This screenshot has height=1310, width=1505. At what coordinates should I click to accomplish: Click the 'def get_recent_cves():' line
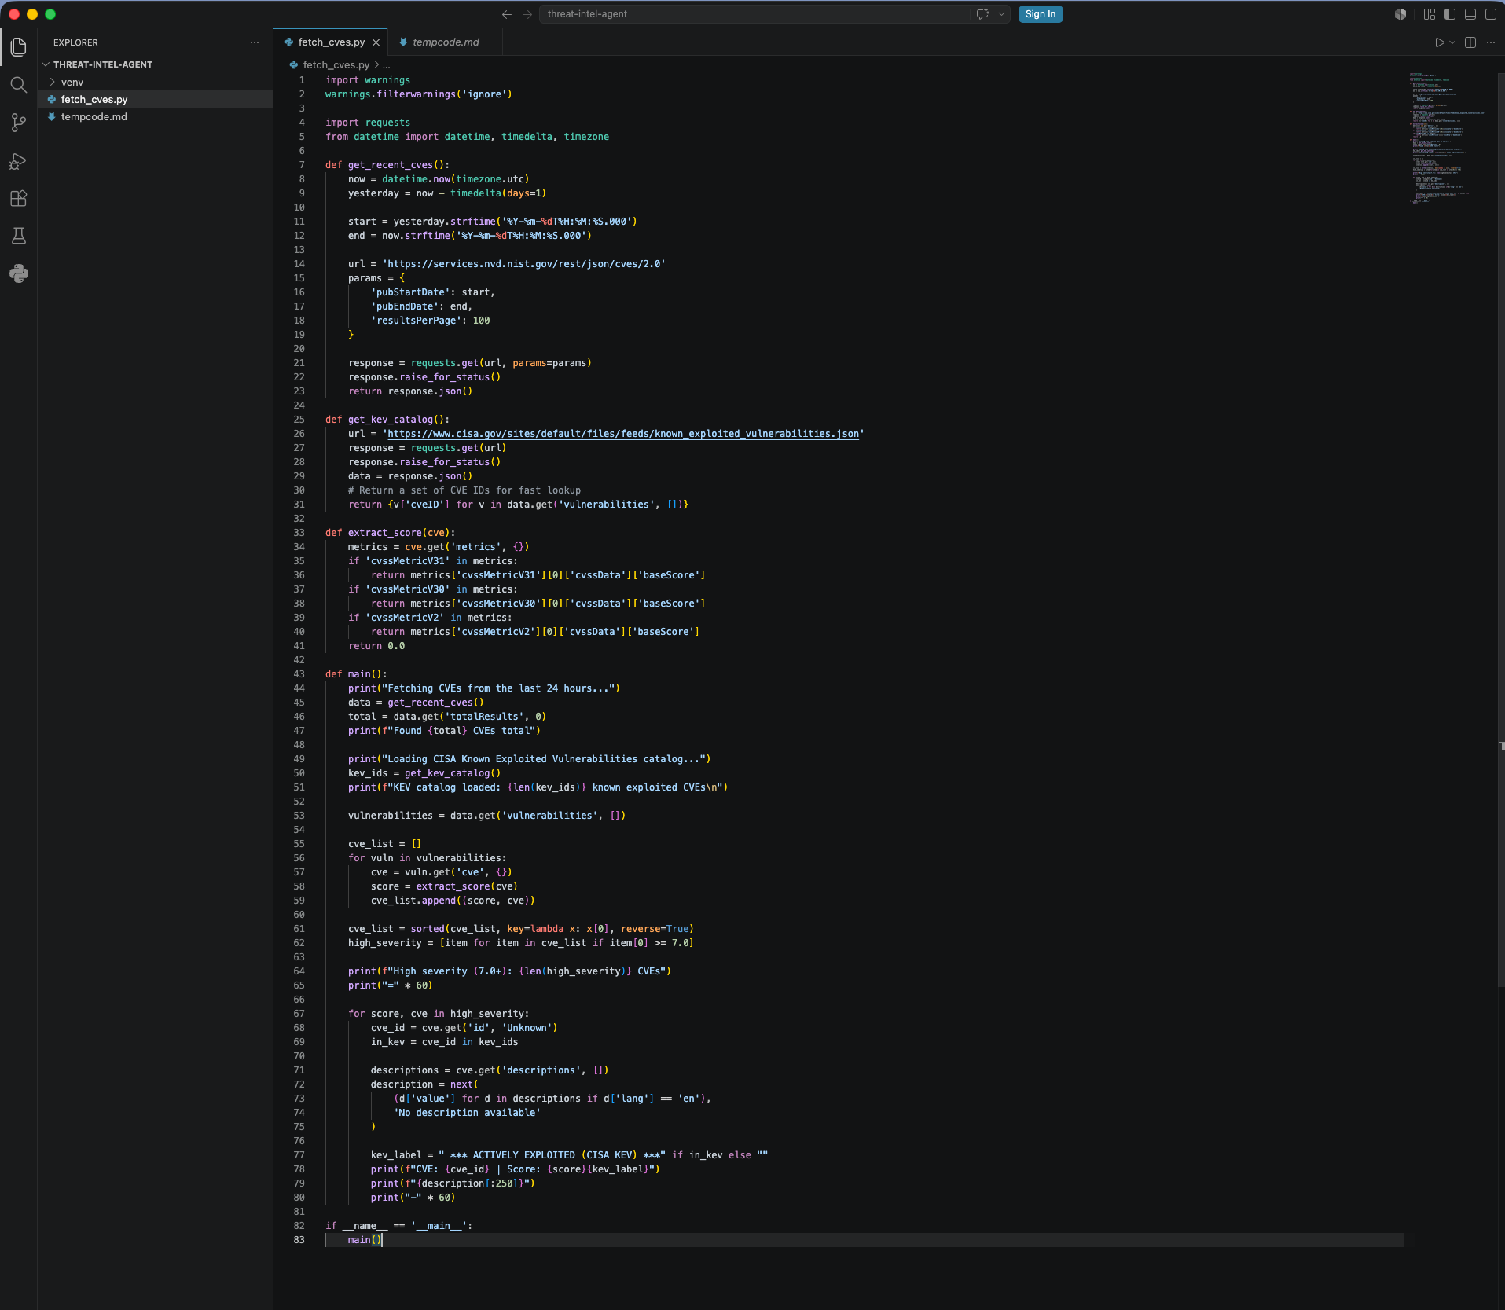pos(387,165)
